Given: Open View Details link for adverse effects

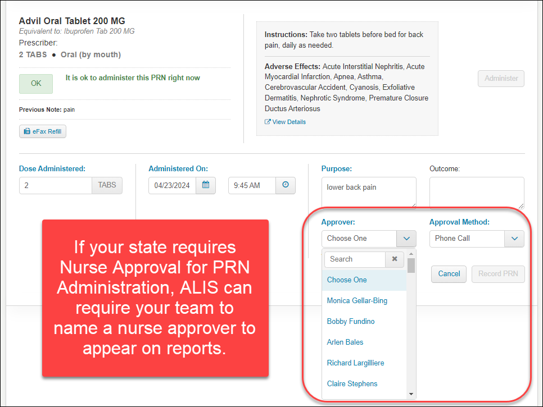Looking at the screenshot, I should click(x=286, y=122).
